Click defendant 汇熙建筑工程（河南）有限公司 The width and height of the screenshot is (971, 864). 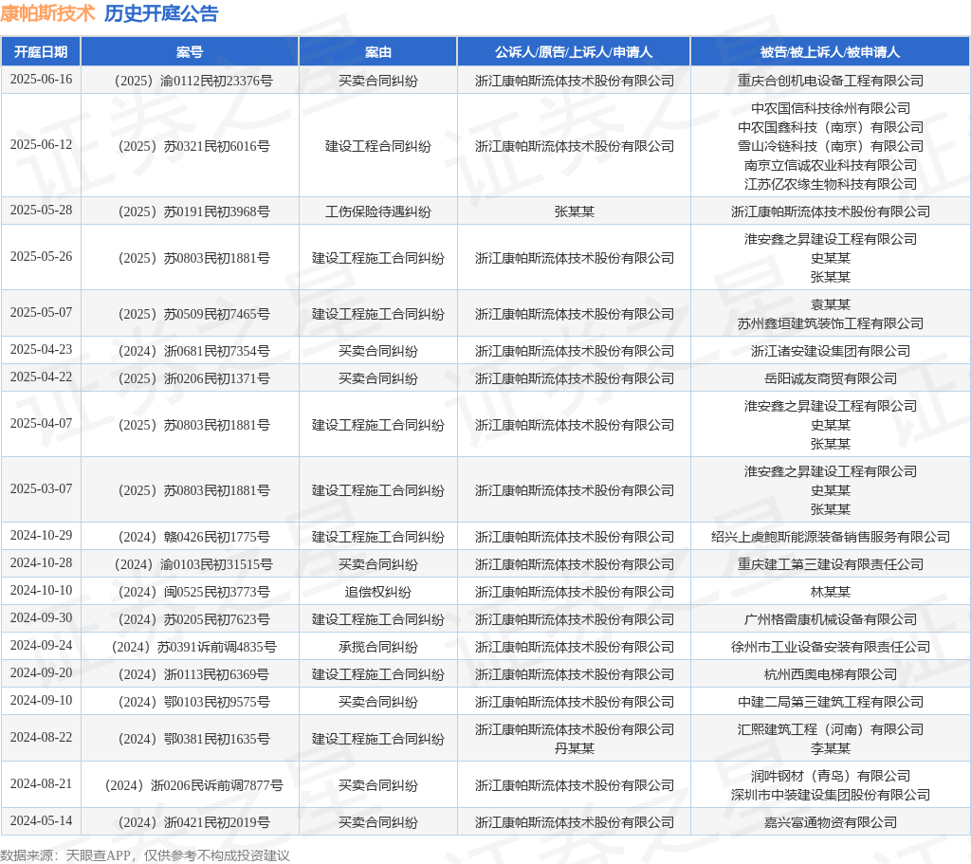(x=831, y=729)
